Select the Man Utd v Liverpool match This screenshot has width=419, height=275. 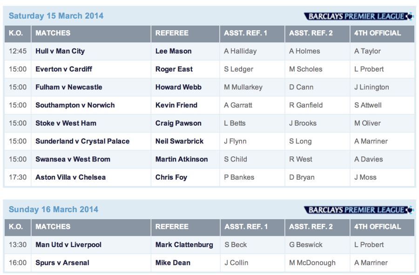68,245
